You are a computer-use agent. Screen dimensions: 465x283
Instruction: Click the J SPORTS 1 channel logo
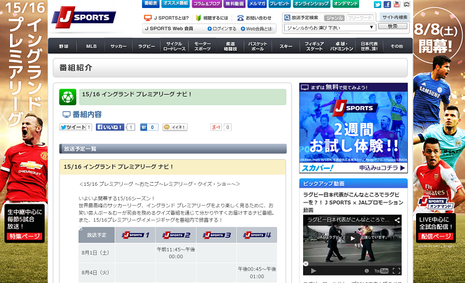pyautogui.click(x=135, y=235)
